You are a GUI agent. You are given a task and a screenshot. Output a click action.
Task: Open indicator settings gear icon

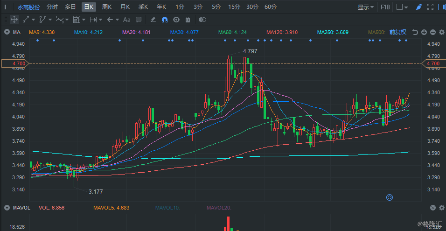coord(442,32)
